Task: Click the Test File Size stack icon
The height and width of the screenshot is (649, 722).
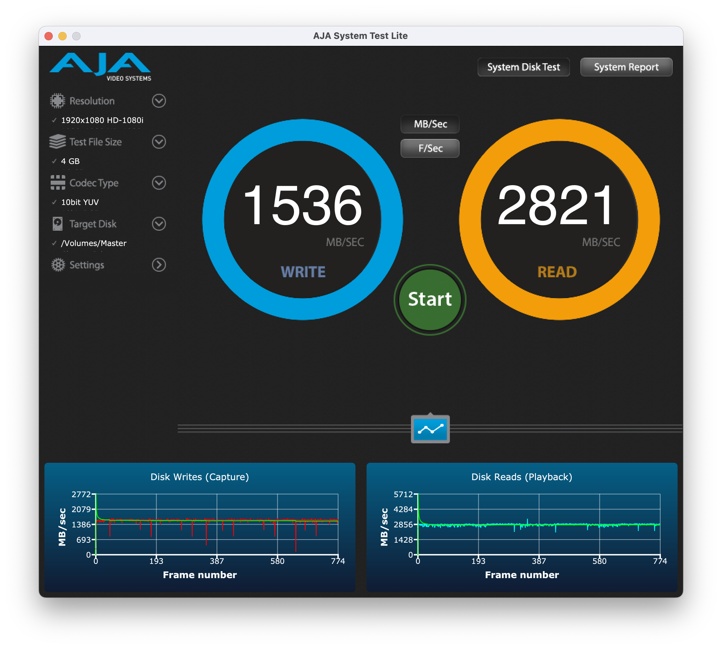Action: pos(57,142)
